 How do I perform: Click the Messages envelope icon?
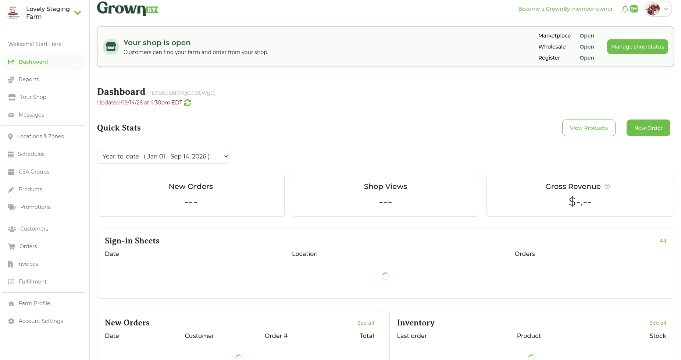[11, 115]
